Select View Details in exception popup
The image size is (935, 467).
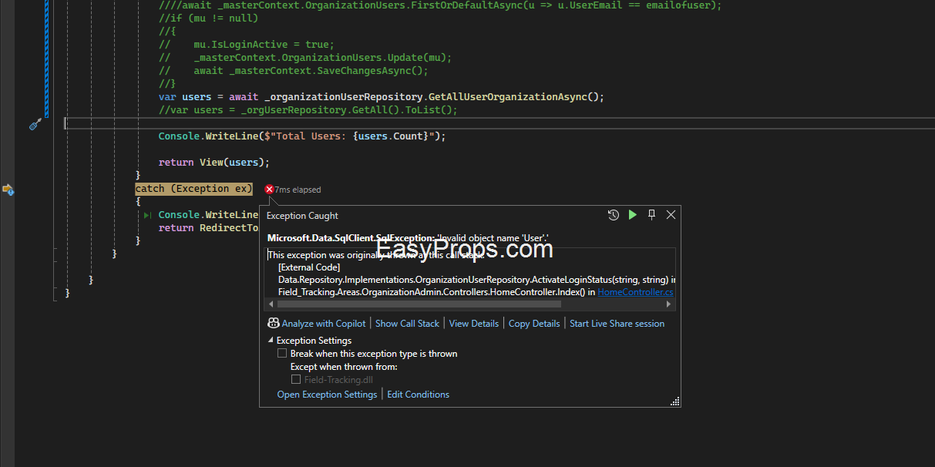(x=473, y=324)
